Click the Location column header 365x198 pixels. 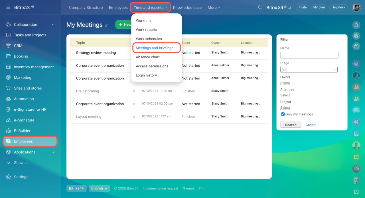tap(247, 43)
